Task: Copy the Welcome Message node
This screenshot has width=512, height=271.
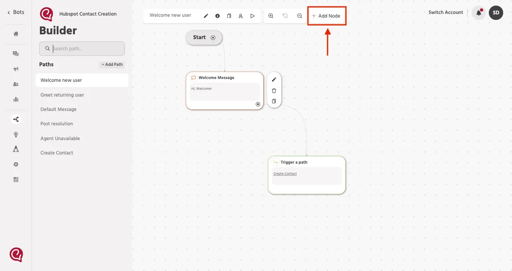Action: coord(274,101)
